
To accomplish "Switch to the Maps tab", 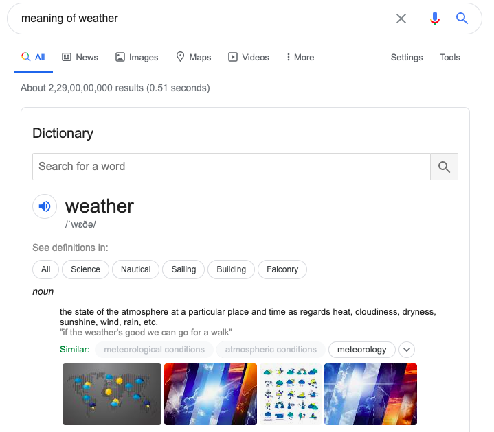I will coord(194,58).
